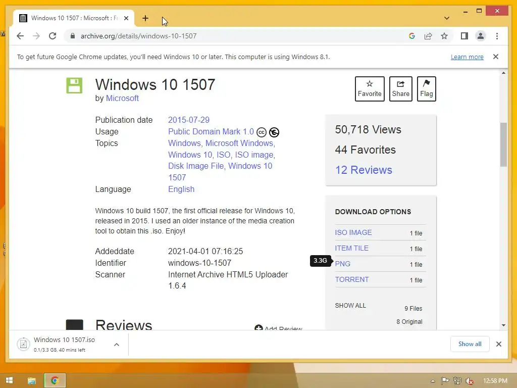The width and height of the screenshot is (517, 388).
Task: Click the network tray icon
Action: click(x=457, y=381)
